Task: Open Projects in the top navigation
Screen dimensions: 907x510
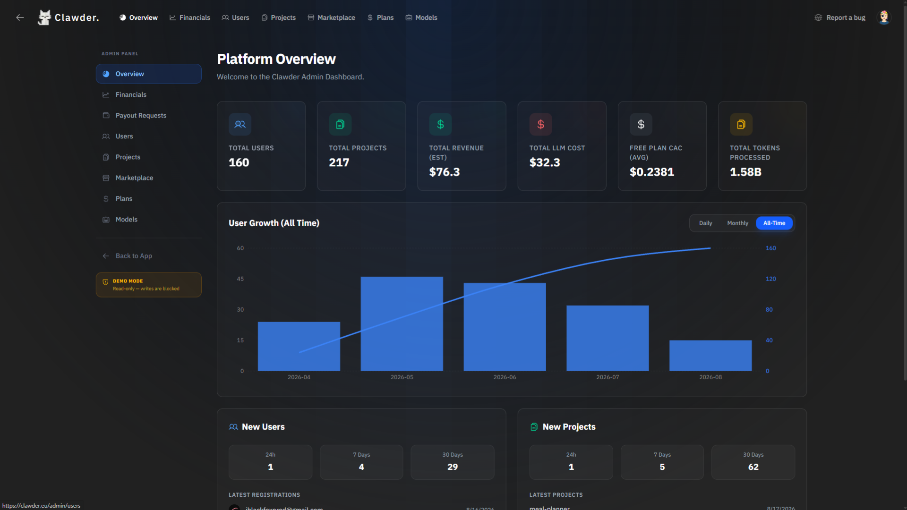Action: [x=279, y=17]
